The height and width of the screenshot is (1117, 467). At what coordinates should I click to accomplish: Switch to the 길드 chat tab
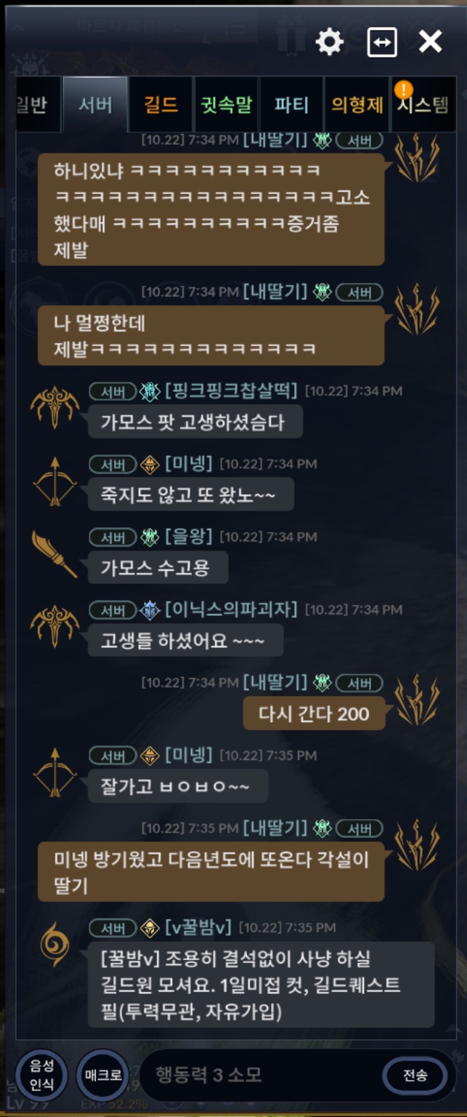pyautogui.click(x=161, y=105)
